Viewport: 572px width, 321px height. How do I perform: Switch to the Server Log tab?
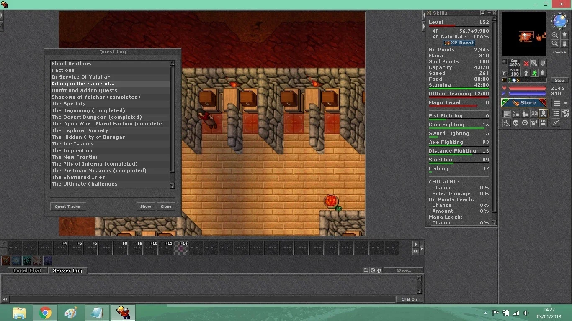pyautogui.click(x=67, y=270)
